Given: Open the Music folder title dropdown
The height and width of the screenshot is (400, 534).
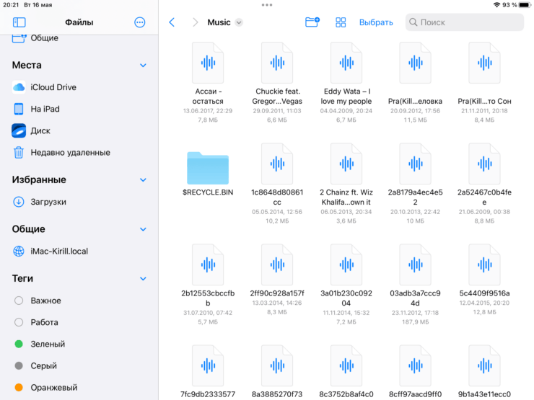Looking at the screenshot, I should pyautogui.click(x=239, y=22).
